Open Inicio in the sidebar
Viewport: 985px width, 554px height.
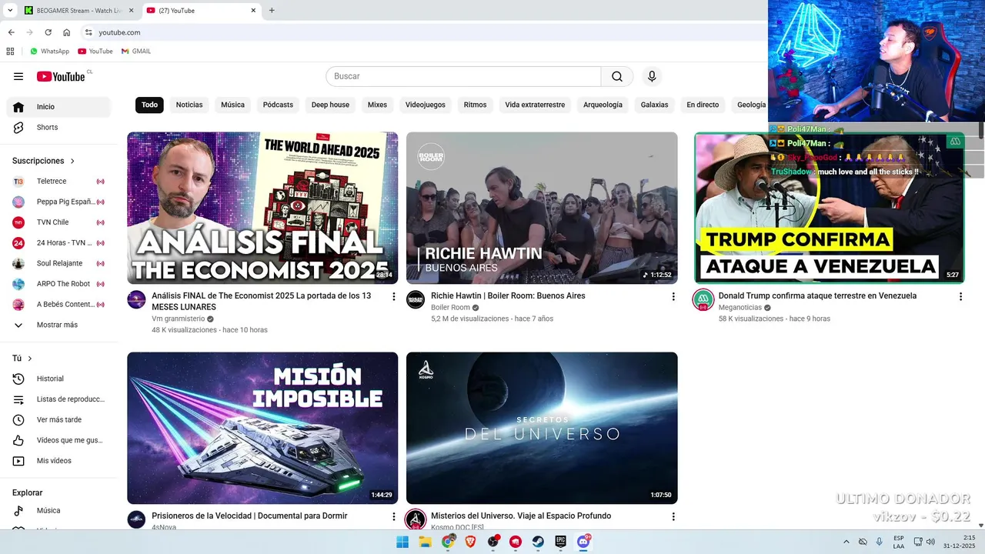coord(58,107)
